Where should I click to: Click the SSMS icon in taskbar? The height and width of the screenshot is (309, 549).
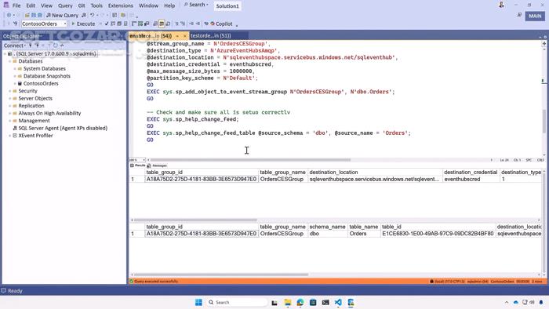tap(351, 303)
